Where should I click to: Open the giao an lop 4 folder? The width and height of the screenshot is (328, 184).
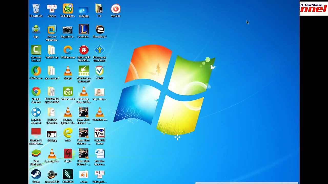52,73
